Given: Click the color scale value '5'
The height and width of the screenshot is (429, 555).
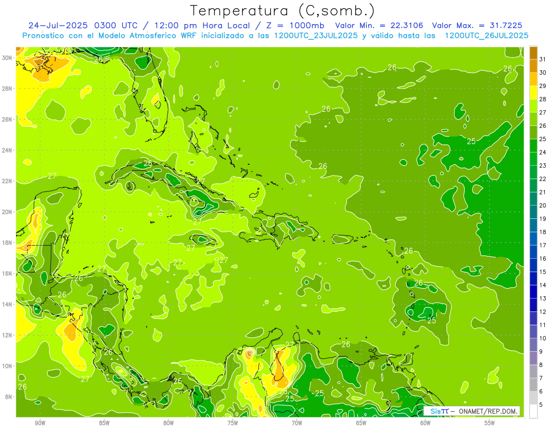Looking at the screenshot, I should (x=541, y=404).
